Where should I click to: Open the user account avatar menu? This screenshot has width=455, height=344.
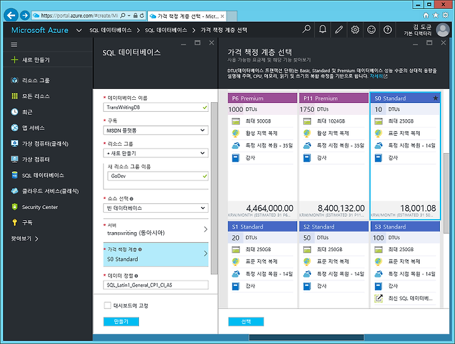coord(442,30)
